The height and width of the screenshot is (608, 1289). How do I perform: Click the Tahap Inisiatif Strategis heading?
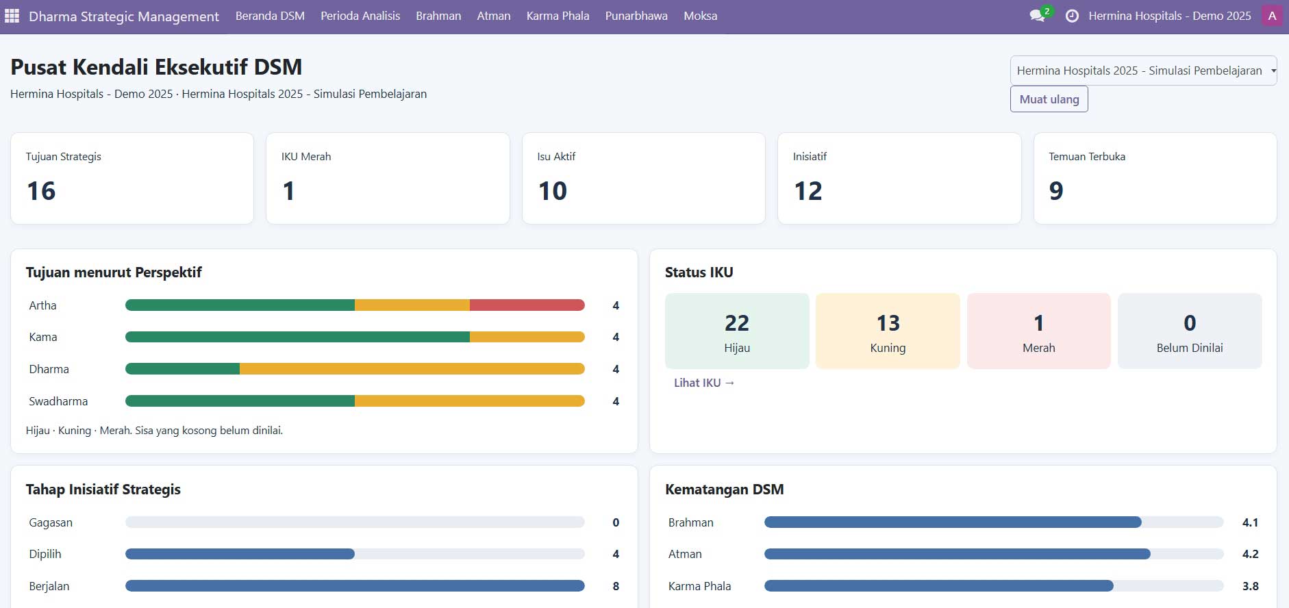point(103,490)
